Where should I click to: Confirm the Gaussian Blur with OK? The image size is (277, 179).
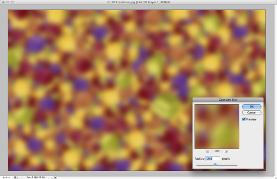[252, 107]
